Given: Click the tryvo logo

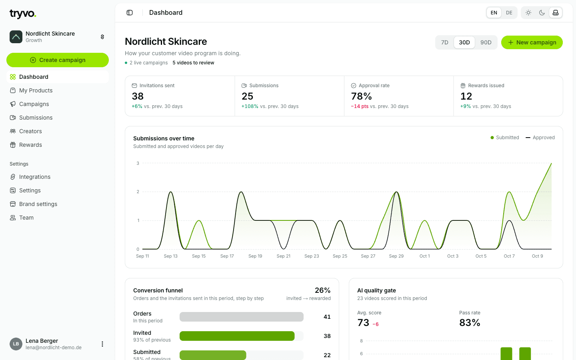Looking at the screenshot, I should 23,14.
